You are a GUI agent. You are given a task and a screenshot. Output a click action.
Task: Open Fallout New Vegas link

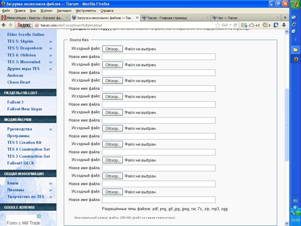tap(25, 109)
